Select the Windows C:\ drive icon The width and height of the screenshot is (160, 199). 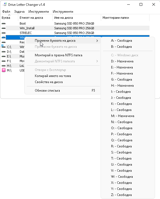coord(3,46)
